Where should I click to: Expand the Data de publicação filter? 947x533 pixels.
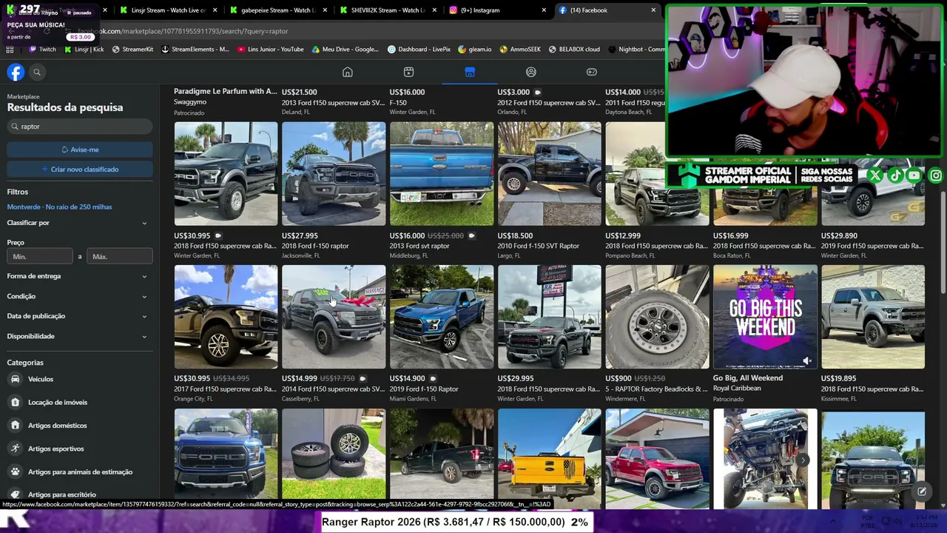pyautogui.click(x=77, y=316)
